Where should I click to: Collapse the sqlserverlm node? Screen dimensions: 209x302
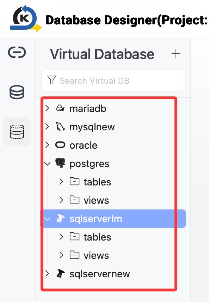(x=47, y=219)
